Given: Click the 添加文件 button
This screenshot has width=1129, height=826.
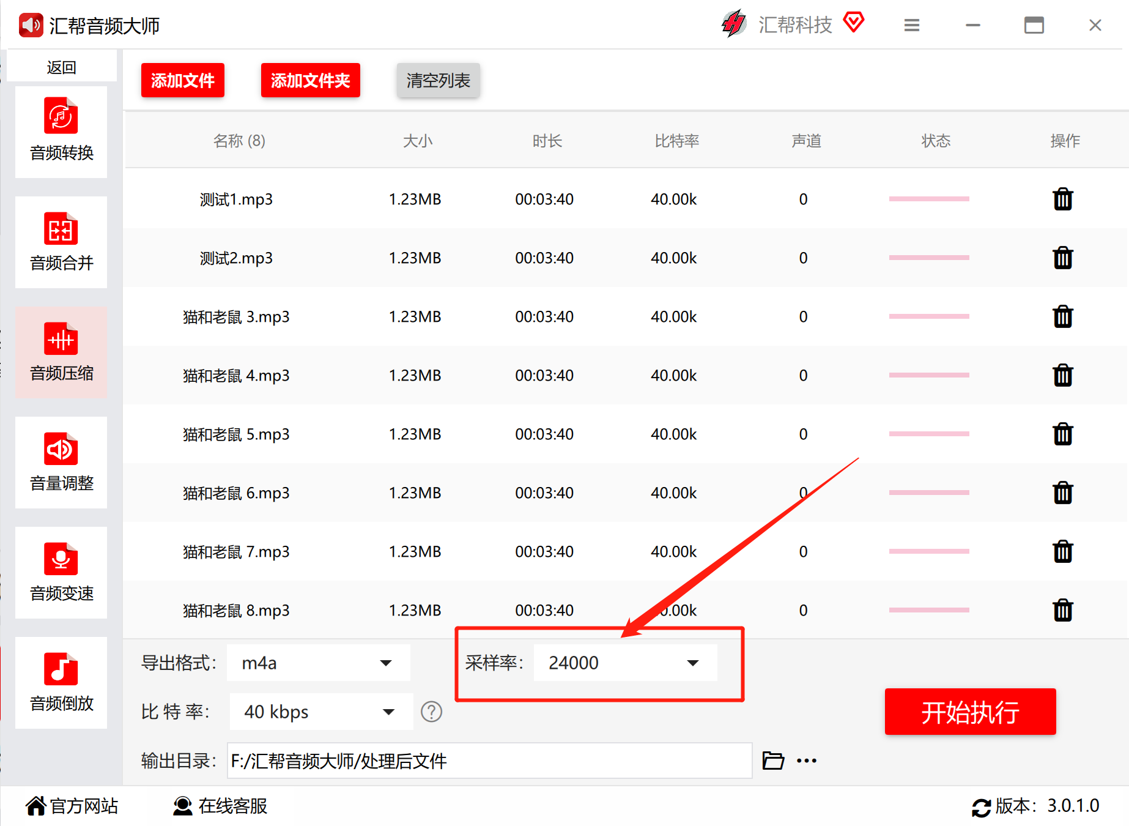Looking at the screenshot, I should (183, 80).
